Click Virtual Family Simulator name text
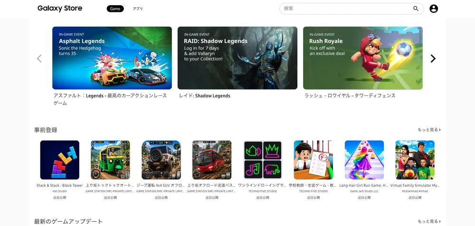475x226 pixels. [415, 185]
